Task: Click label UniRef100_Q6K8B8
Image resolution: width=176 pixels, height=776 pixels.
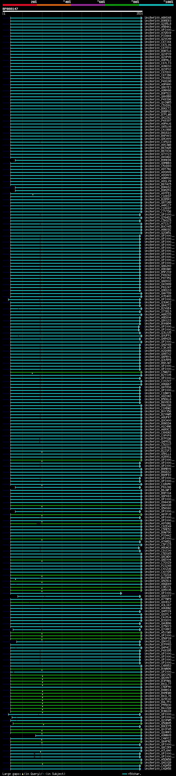Action: (x=158, y=96)
